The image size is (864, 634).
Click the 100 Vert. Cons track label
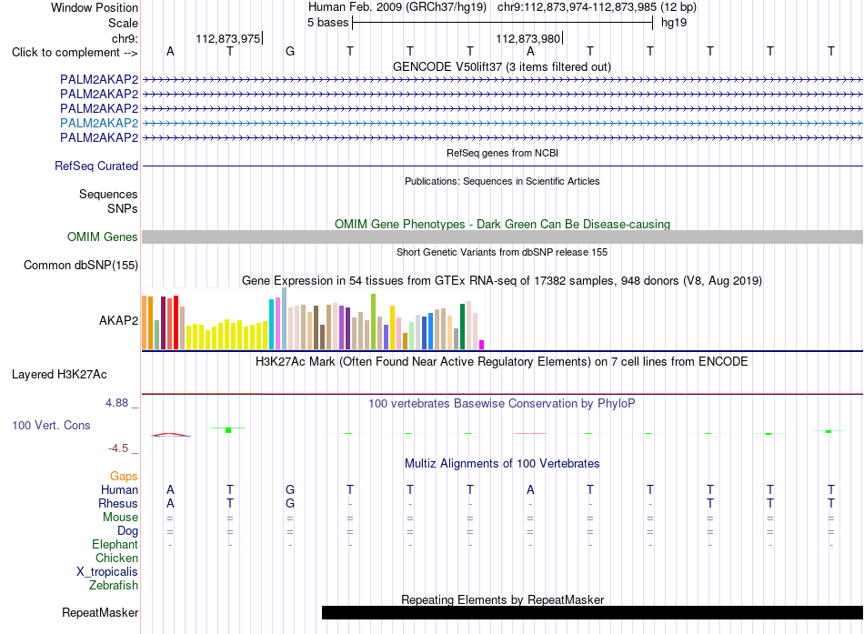coord(51,425)
